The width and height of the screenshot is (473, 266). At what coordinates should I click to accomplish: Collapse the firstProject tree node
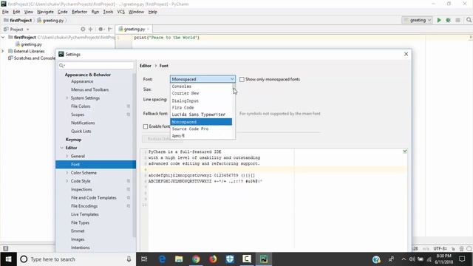[x=3, y=37]
